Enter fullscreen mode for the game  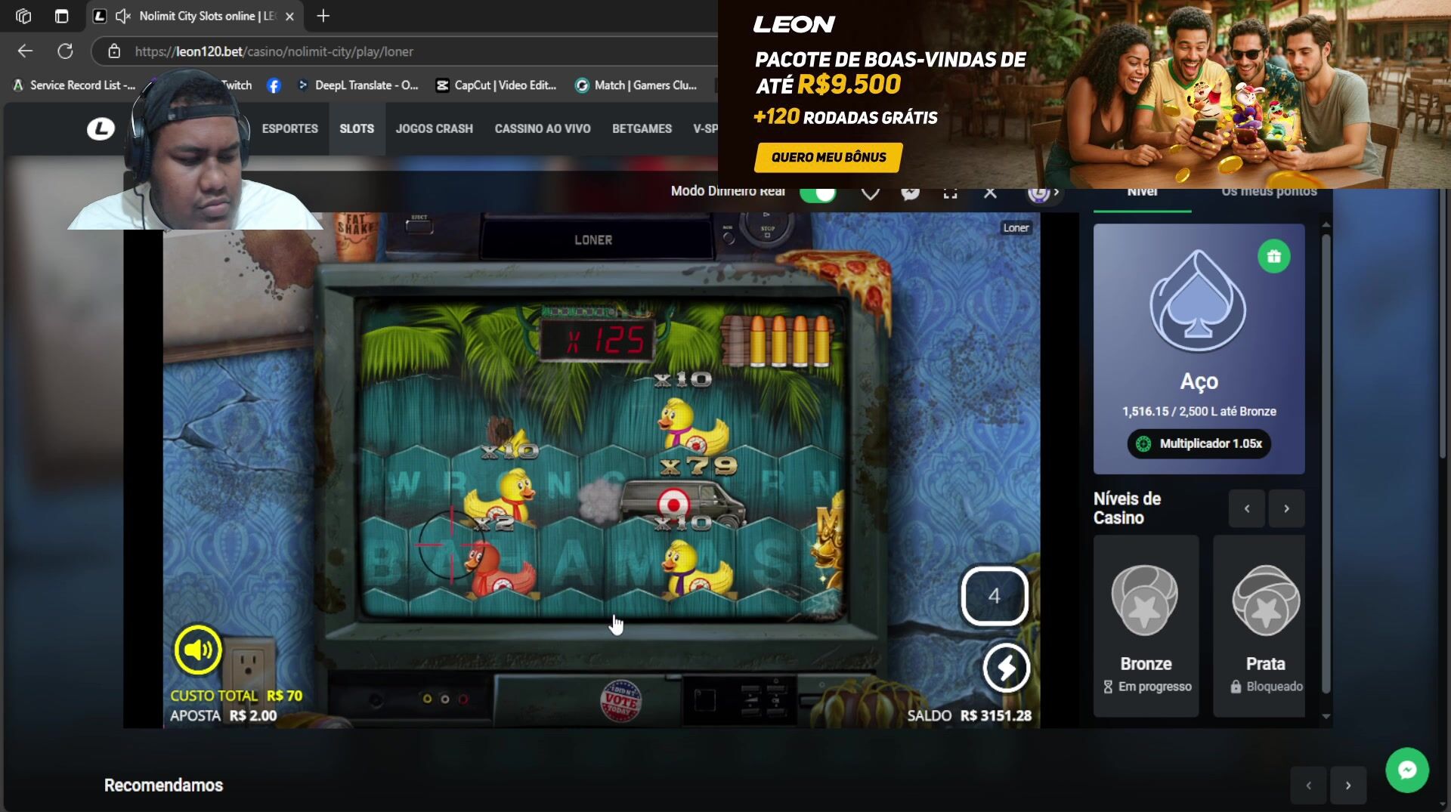click(x=951, y=193)
